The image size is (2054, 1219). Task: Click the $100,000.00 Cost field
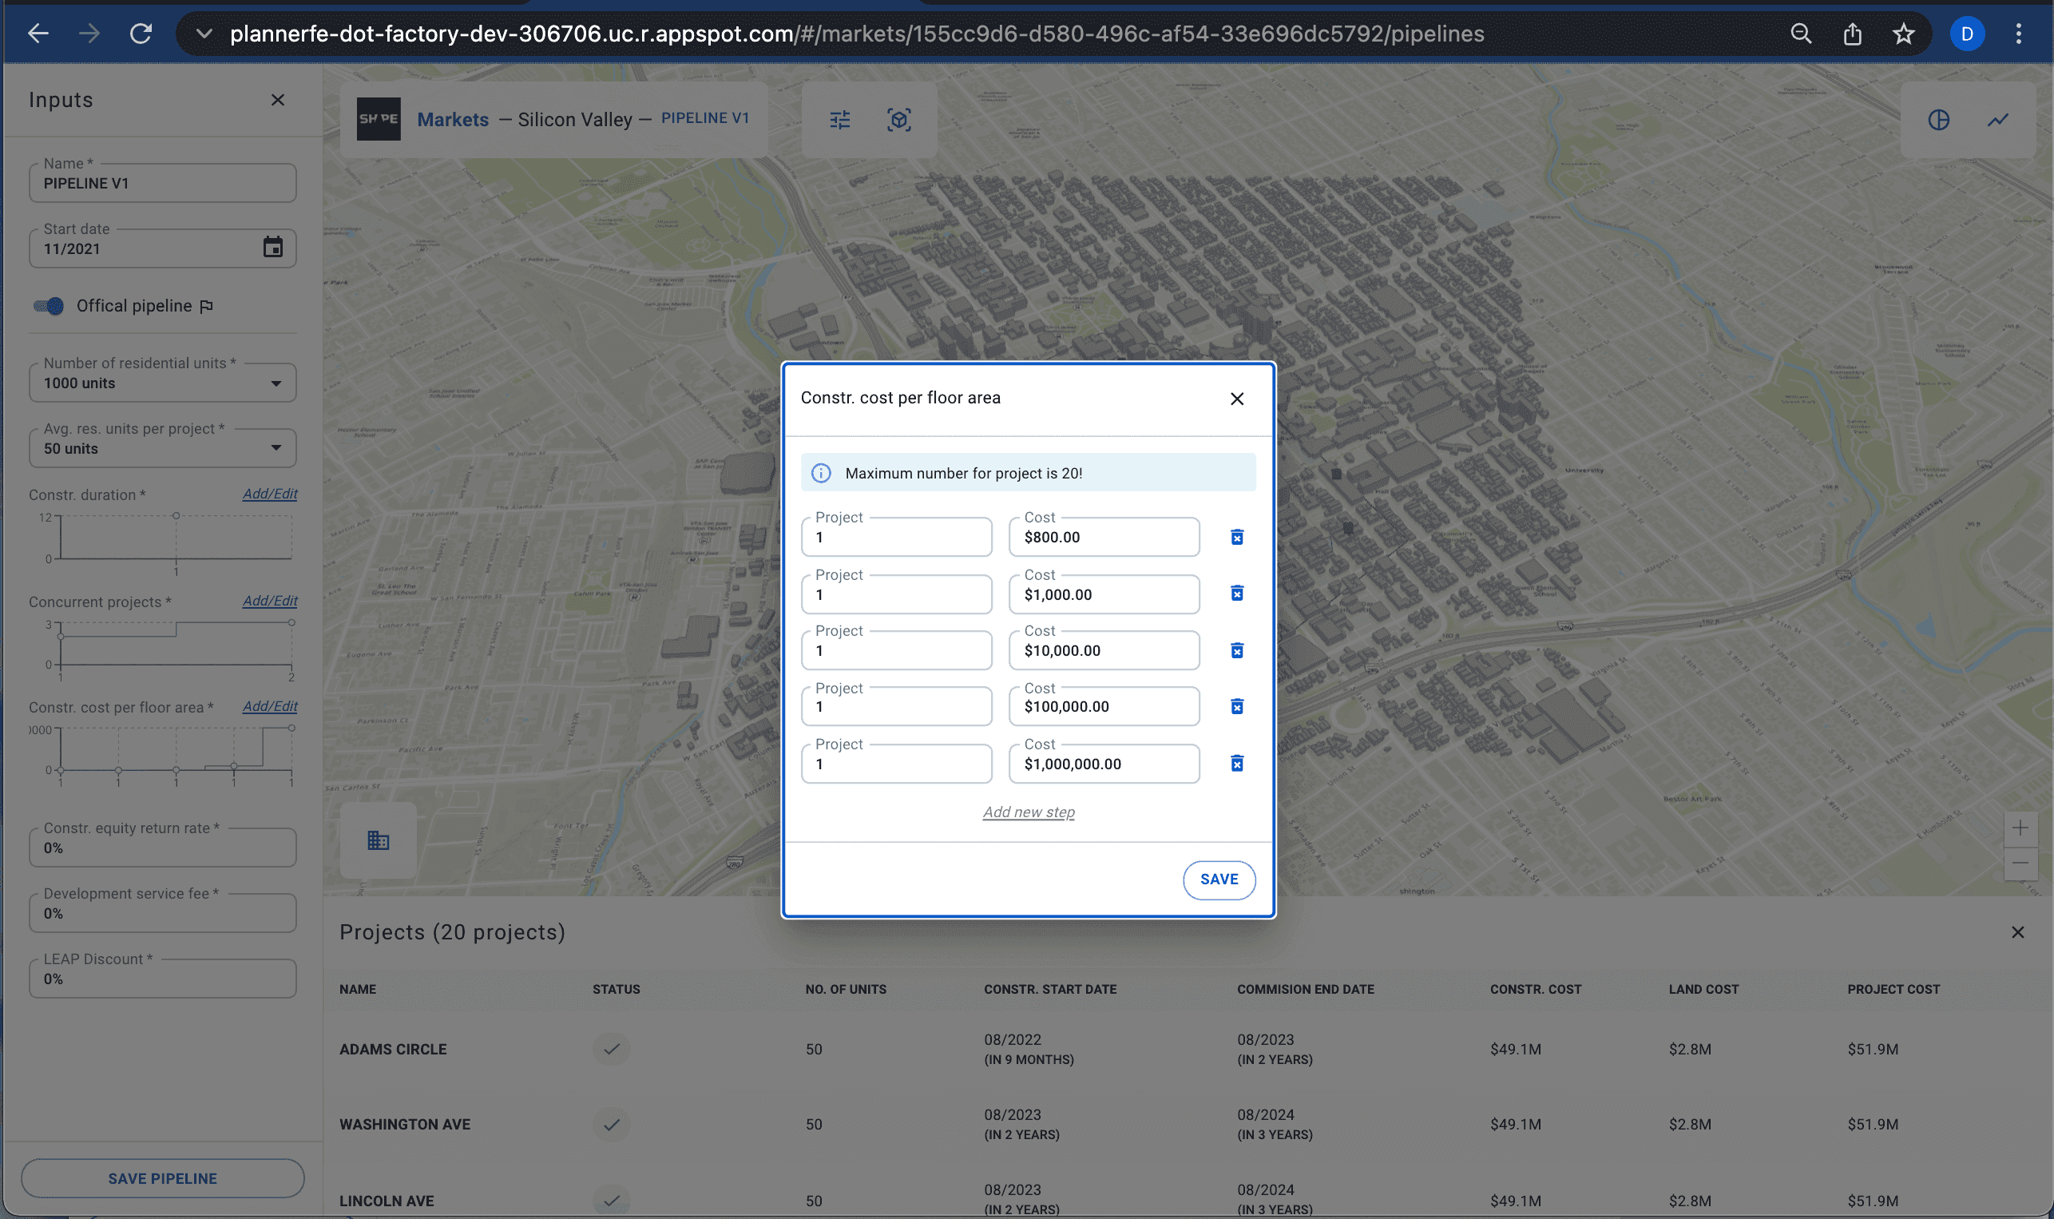[1104, 706]
